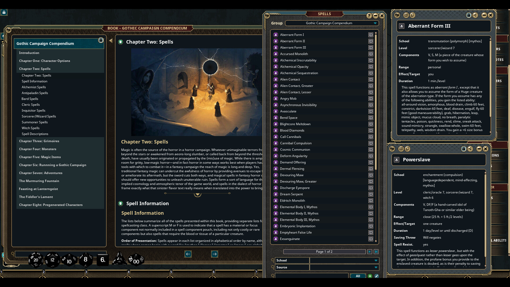Share the Powerslave spell record
The width and height of the screenshot is (510, 287).
pos(470,149)
